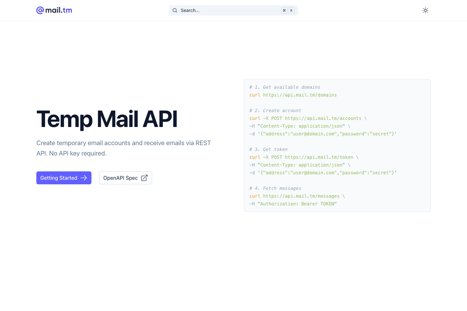Follow the mail.tm home link

pos(54,10)
